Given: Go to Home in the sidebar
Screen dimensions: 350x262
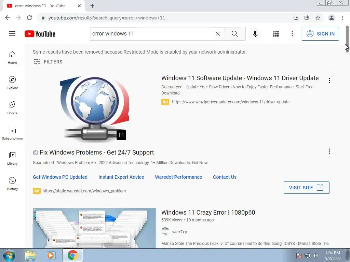Looking at the screenshot, I should [12, 58].
